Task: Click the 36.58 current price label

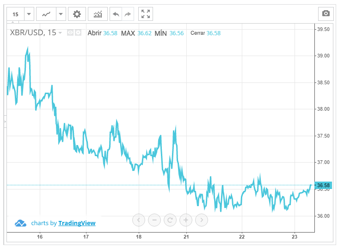Action: 322,186
